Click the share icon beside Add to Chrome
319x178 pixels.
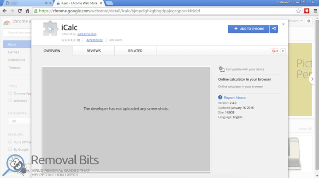tap(274, 29)
